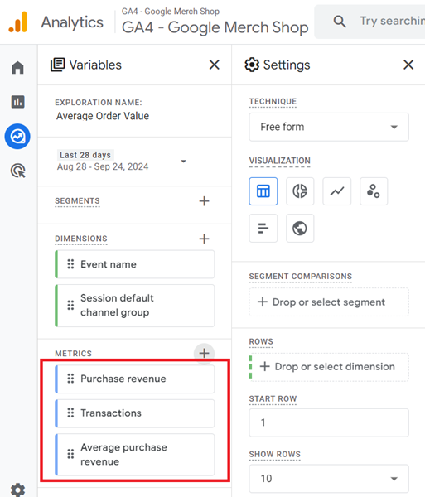The image size is (425, 497).
Task: Click the SEGMENTS heading
Action: coord(77,201)
